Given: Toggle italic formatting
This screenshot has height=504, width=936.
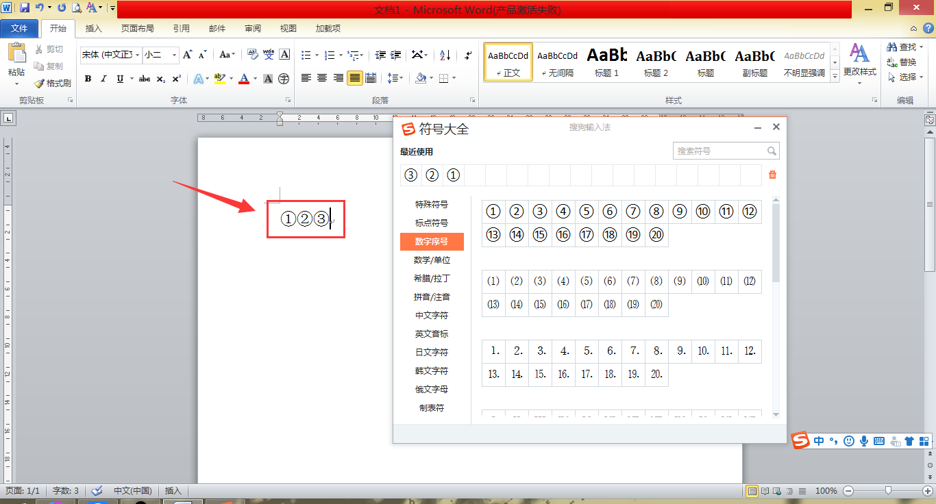Looking at the screenshot, I should 103,78.
